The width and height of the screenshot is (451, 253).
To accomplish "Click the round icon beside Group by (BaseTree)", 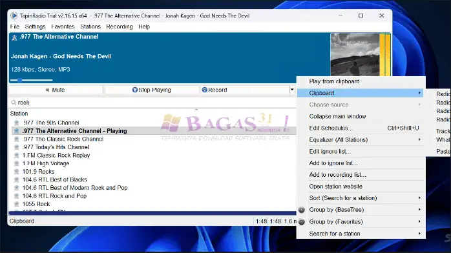I will tap(302, 210).
